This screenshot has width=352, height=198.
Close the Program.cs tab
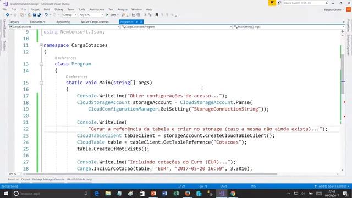tap(141, 22)
